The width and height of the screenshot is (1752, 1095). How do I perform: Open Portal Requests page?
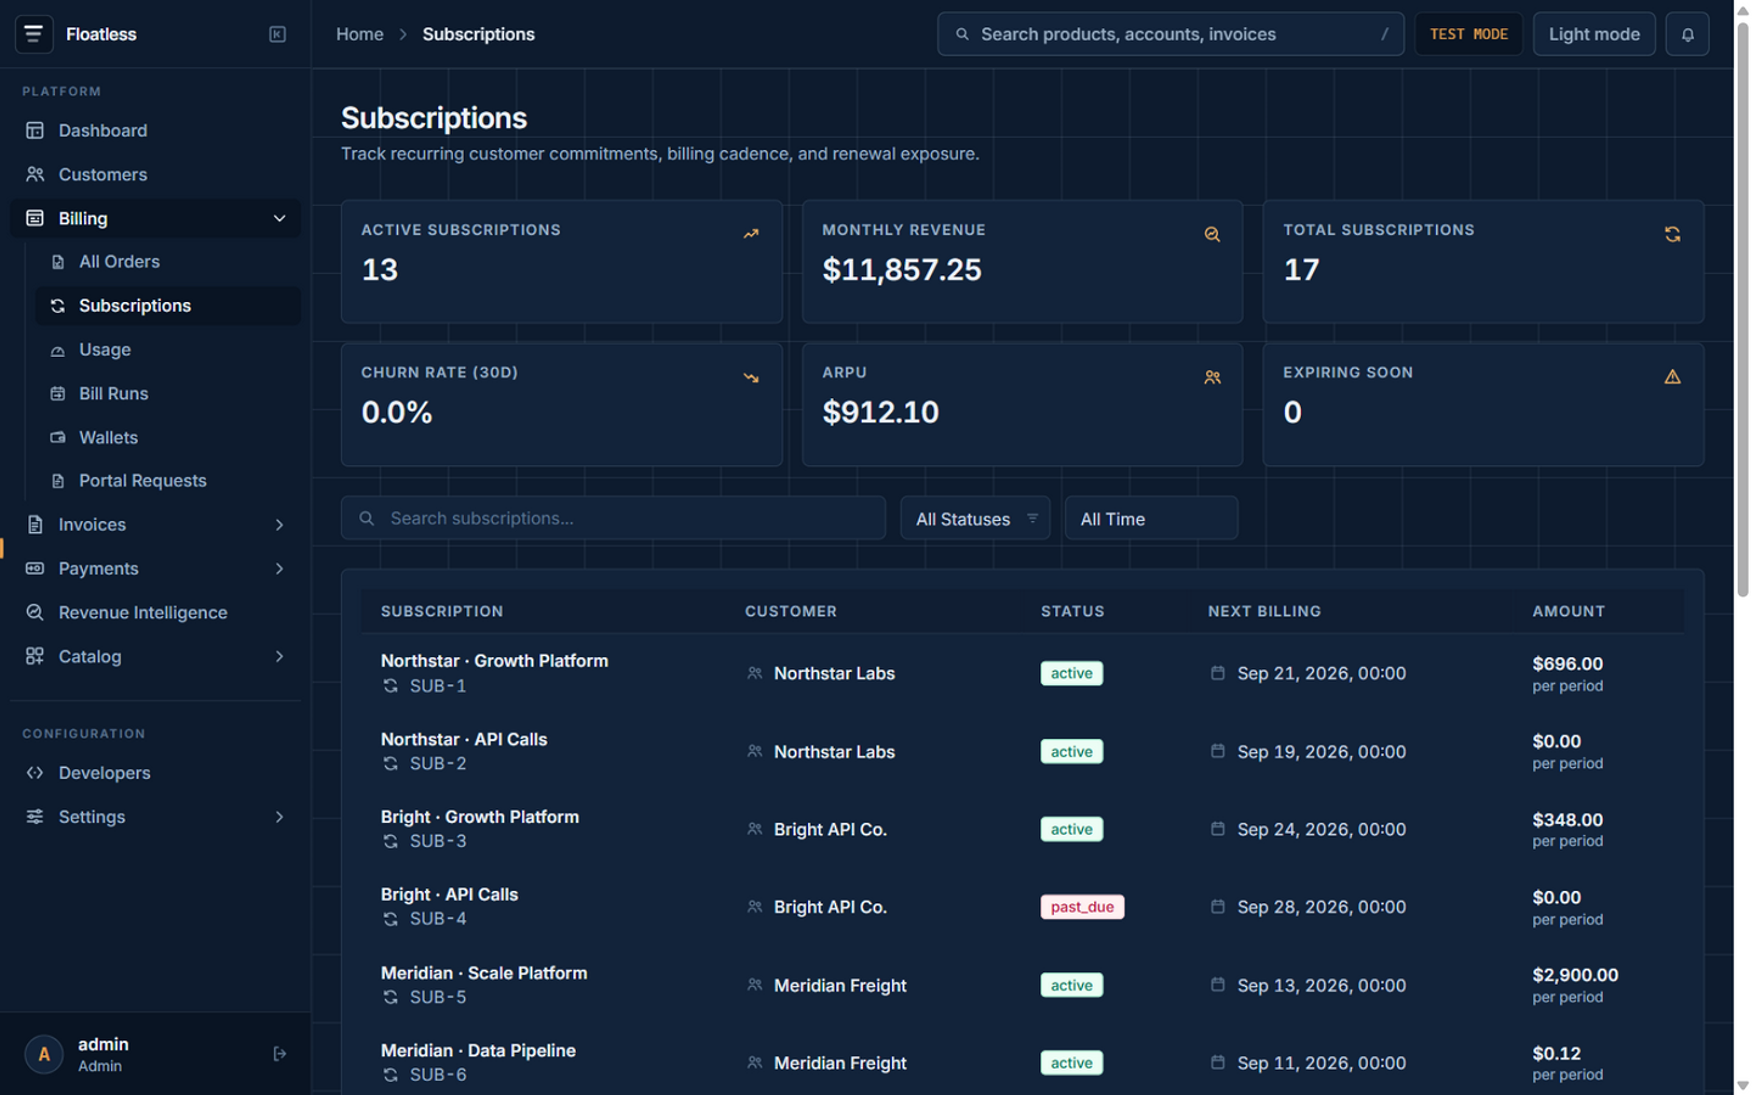point(168,481)
